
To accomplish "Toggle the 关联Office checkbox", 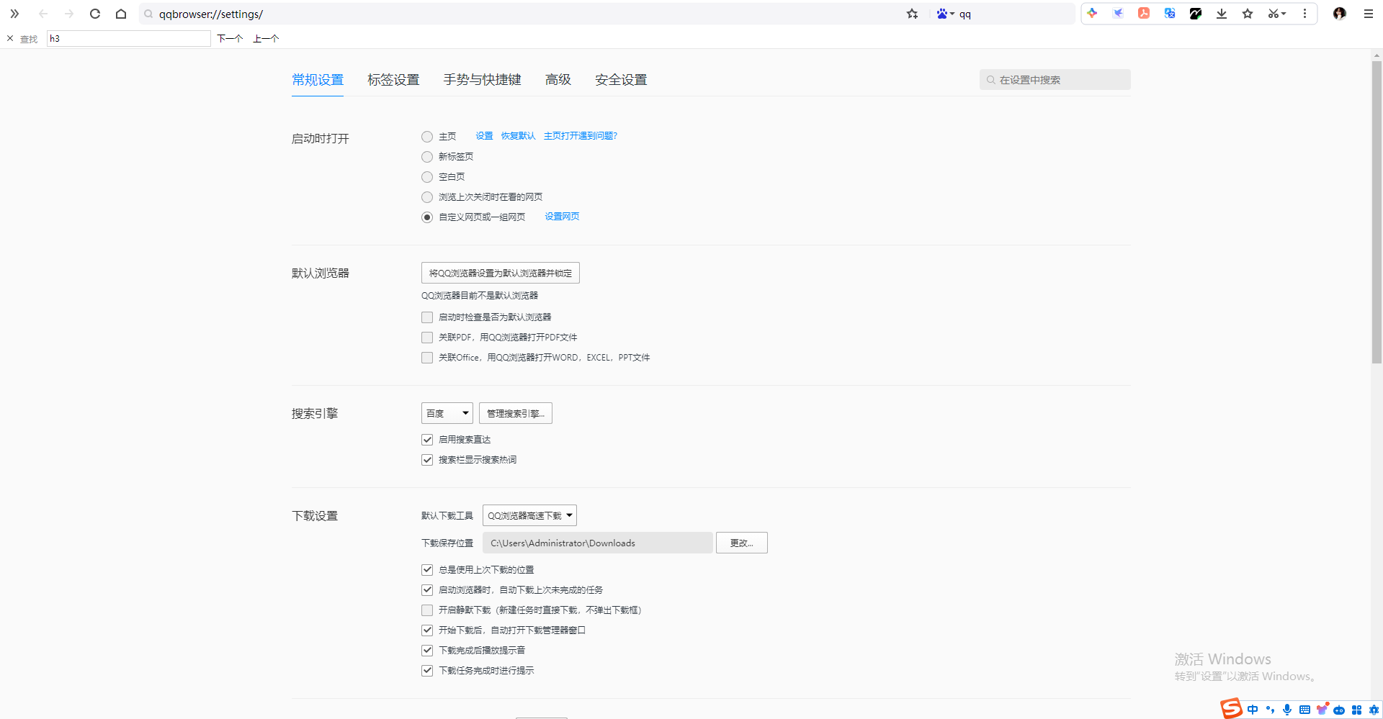I will coord(427,358).
